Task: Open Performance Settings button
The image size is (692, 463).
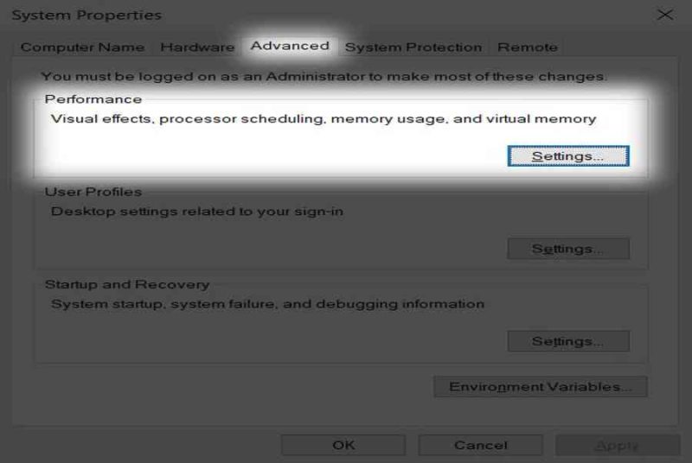Action: [x=568, y=156]
